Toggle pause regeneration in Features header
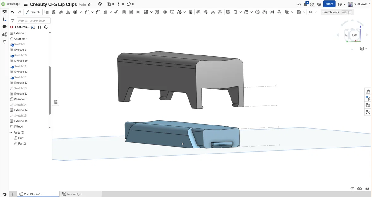372x197 pixels. (39, 27)
